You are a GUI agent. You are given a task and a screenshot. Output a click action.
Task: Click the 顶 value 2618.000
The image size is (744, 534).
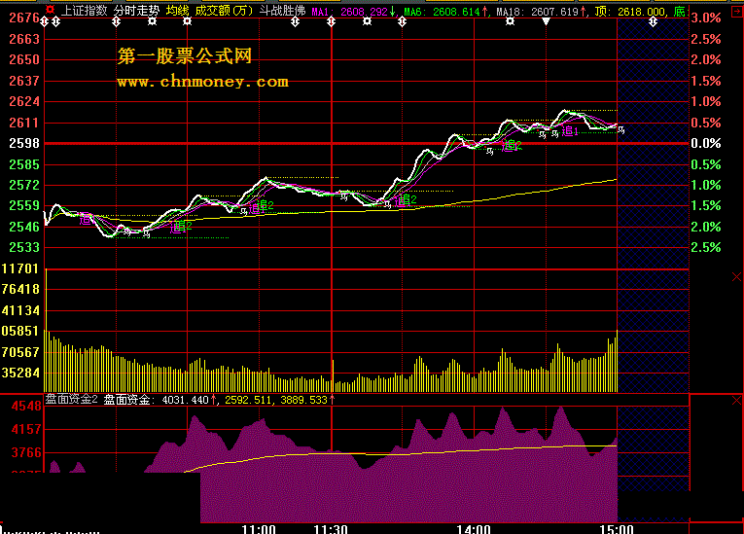pyautogui.click(x=641, y=12)
